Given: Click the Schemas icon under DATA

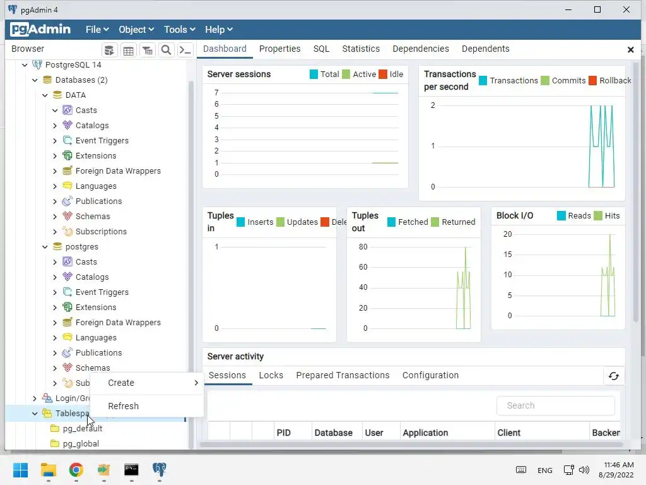Looking at the screenshot, I should (68, 216).
